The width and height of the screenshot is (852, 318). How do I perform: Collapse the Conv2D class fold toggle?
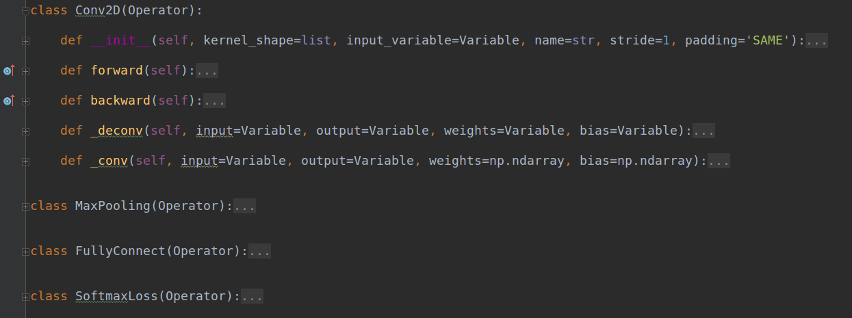click(25, 11)
